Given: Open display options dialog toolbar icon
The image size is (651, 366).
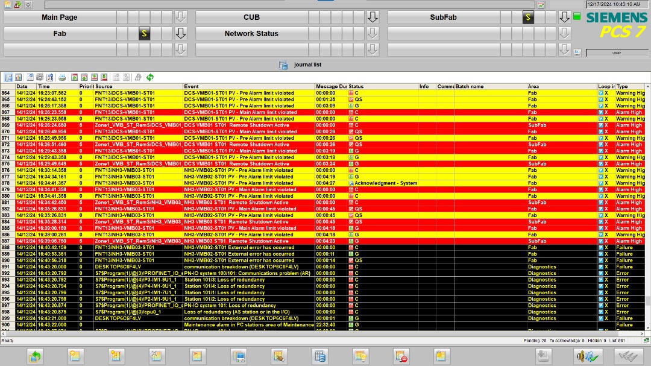Looking at the screenshot, I should [x=40, y=77].
